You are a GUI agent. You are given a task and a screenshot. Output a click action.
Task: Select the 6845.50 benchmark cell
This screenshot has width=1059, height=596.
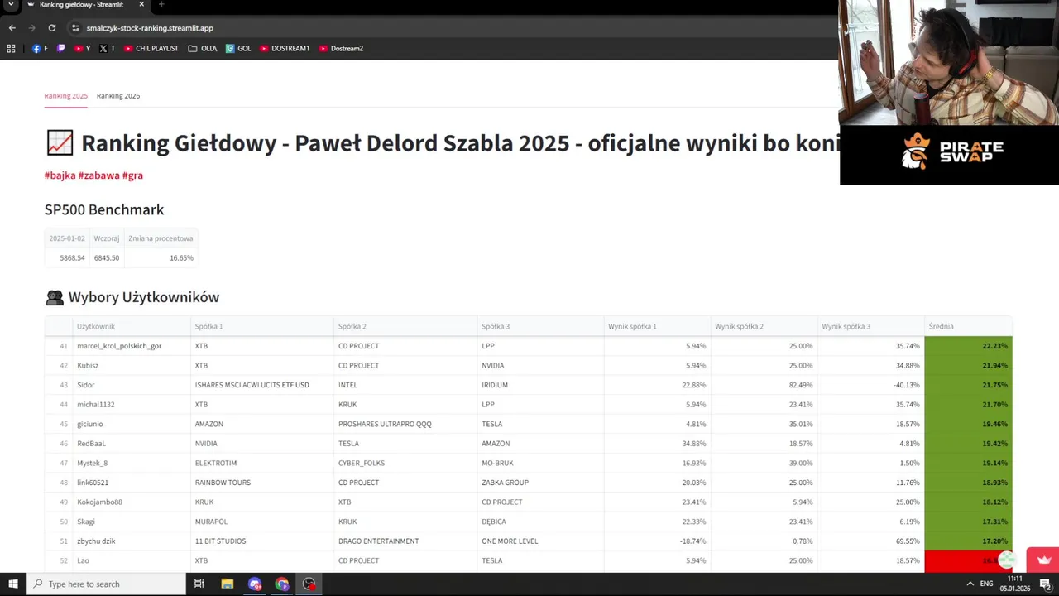[x=106, y=258]
